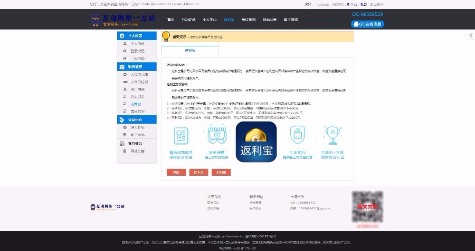Screen dimensions: 475x251
Task: Click the person icon beside 个人信息
Action: pos(125,44)
